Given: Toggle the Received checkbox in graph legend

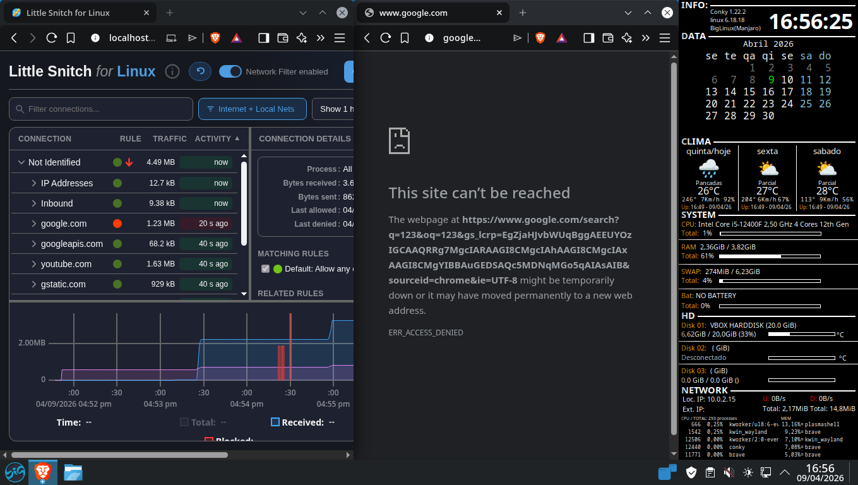Looking at the screenshot, I should [x=275, y=422].
